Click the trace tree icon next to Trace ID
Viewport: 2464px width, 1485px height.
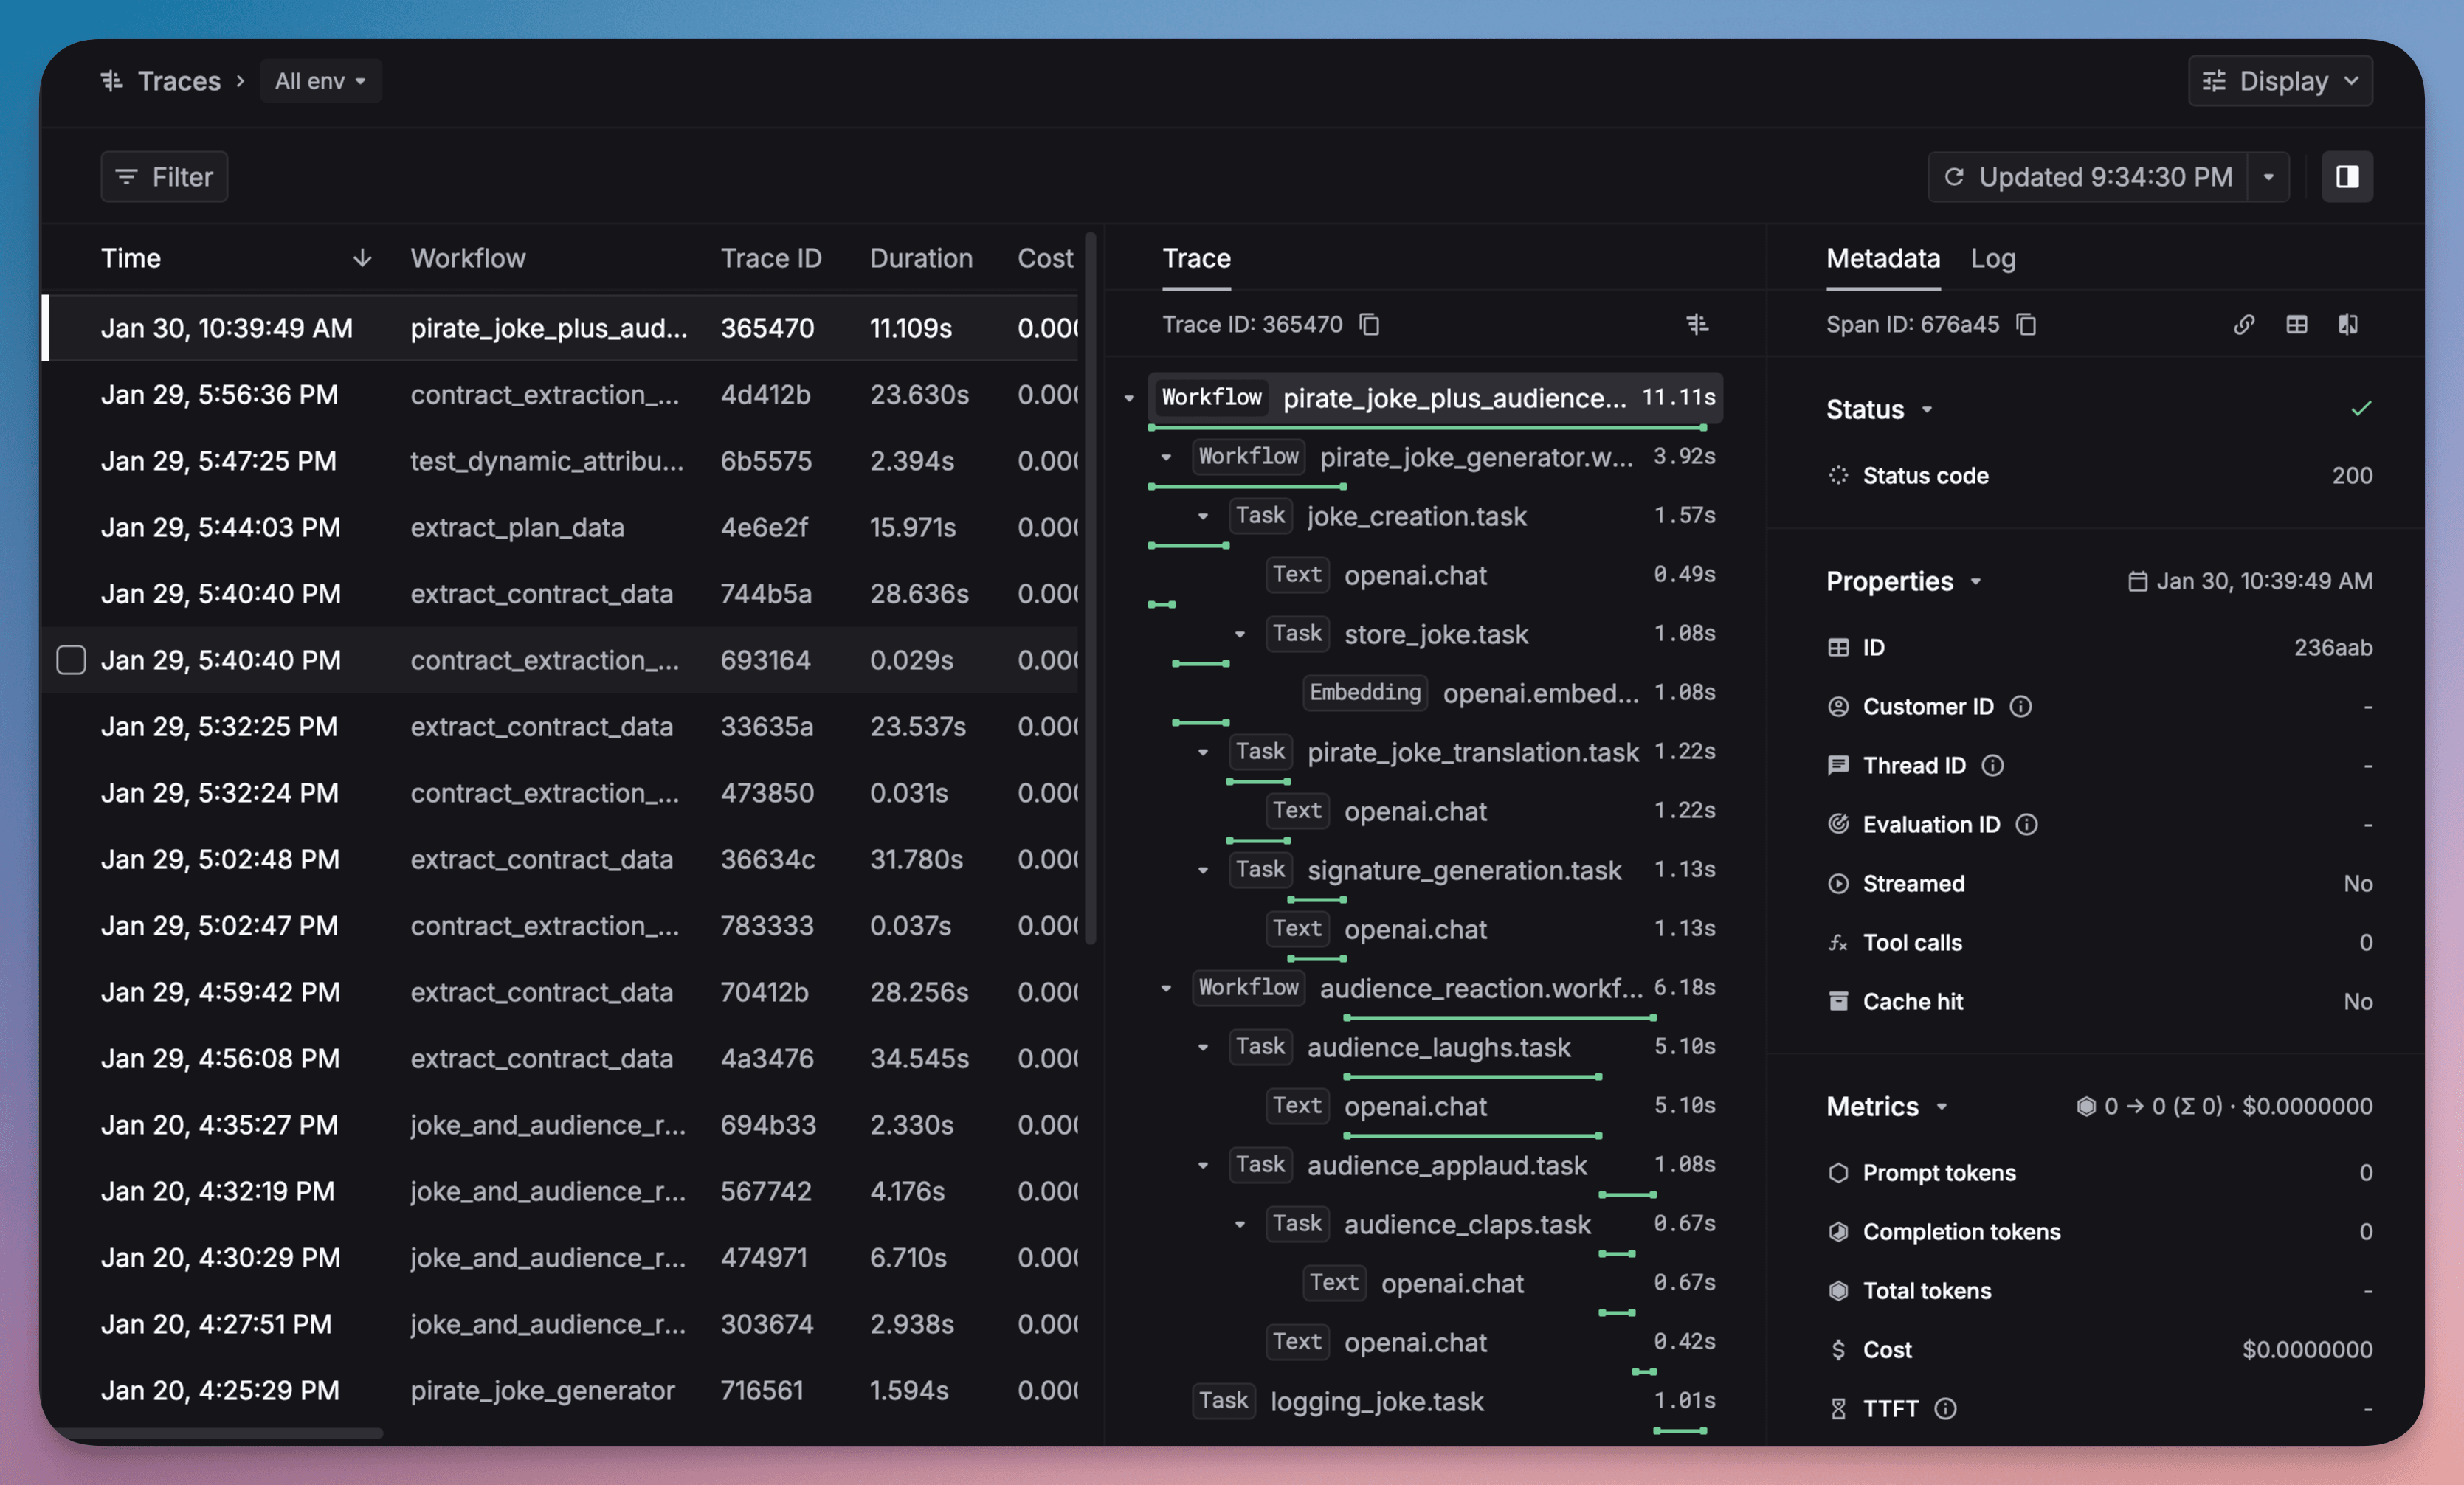click(1697, 324)
